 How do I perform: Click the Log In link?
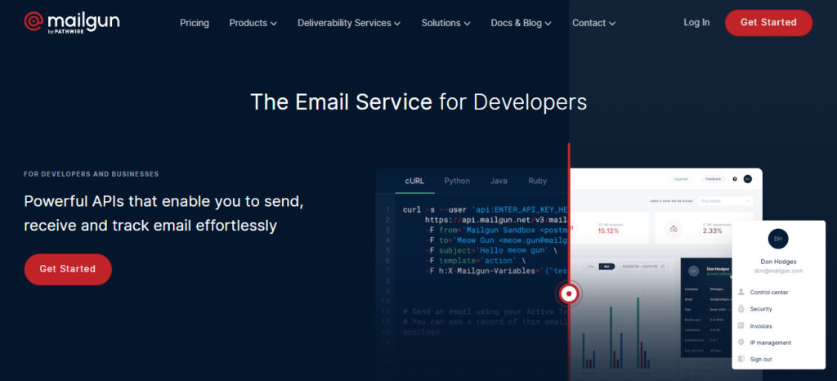point(696,22)
